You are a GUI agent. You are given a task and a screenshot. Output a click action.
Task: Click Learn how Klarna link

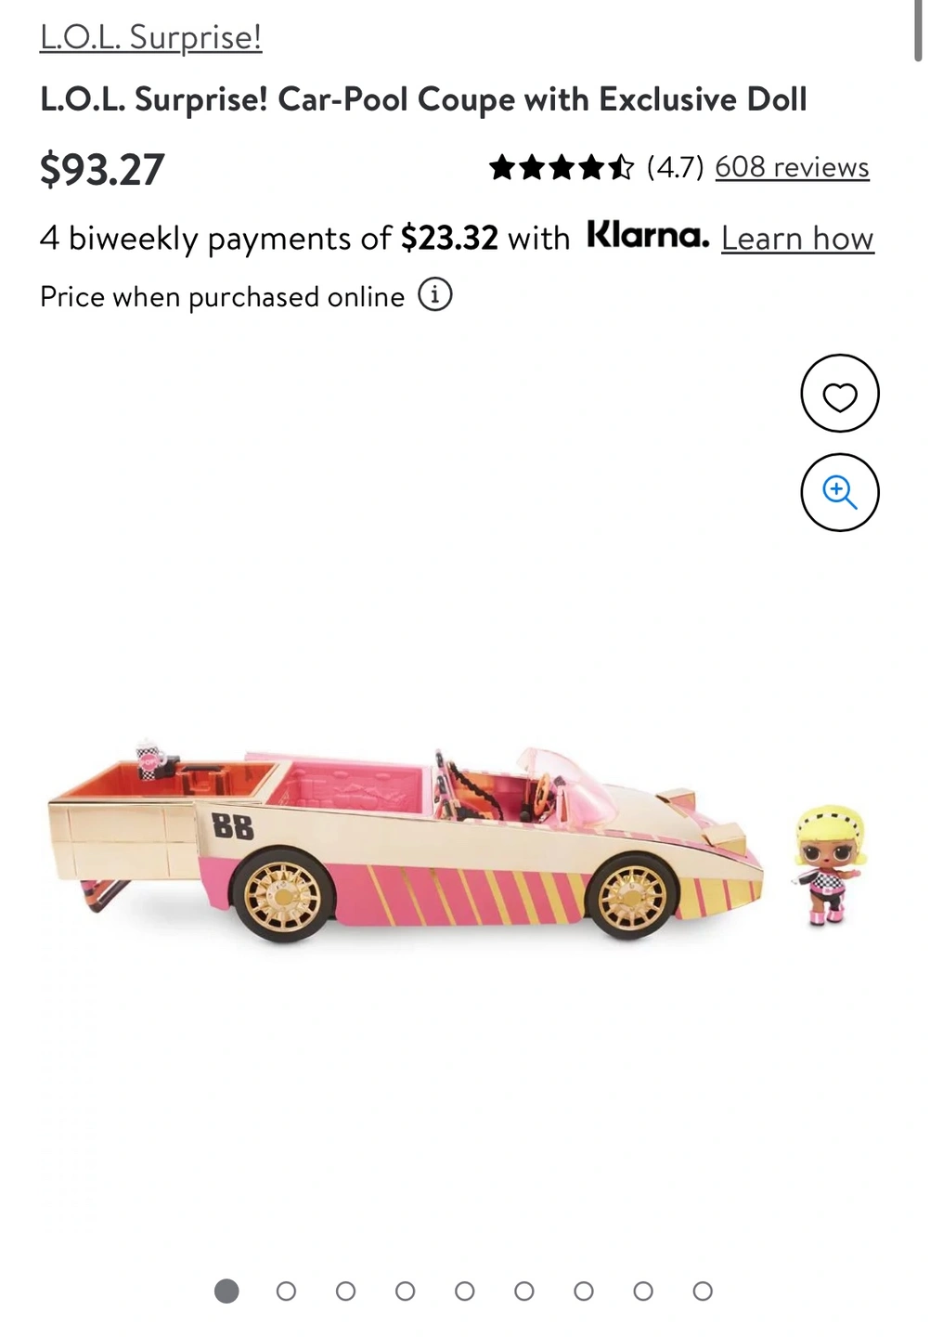797,239
